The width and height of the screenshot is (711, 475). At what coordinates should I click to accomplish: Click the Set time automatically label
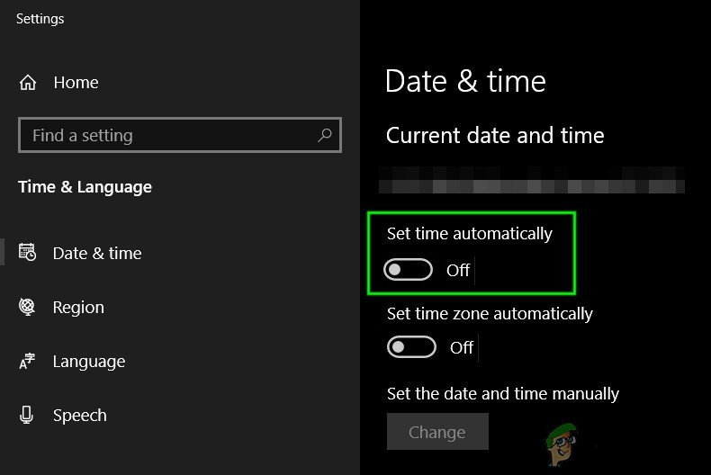pyautogui.click(x=470, y=234)
